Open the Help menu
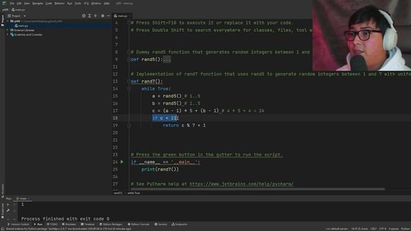The image size is (411, 231). click(x=107, y=3)
